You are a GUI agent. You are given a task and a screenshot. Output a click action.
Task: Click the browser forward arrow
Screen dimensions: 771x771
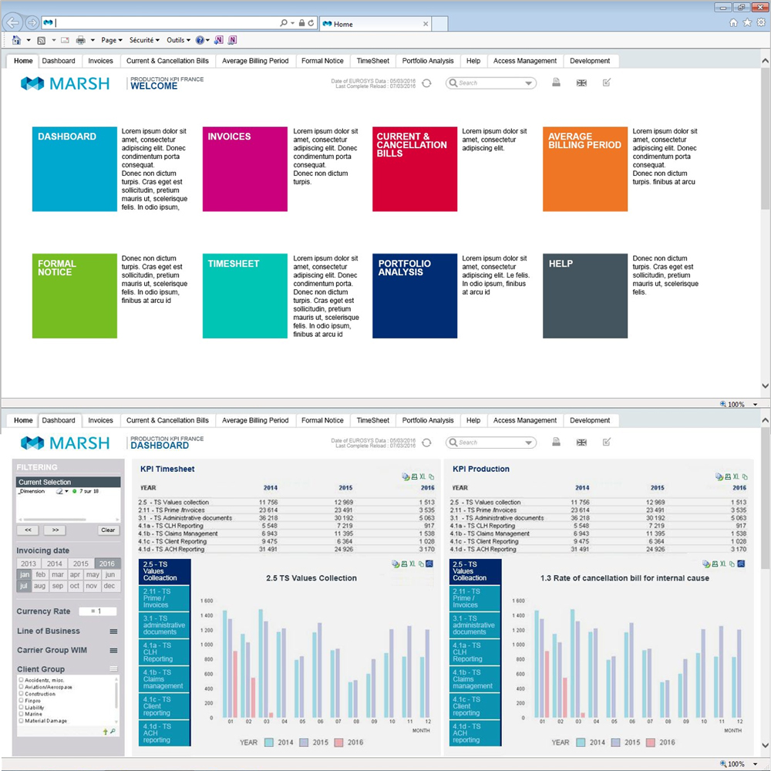coord(32,22)
